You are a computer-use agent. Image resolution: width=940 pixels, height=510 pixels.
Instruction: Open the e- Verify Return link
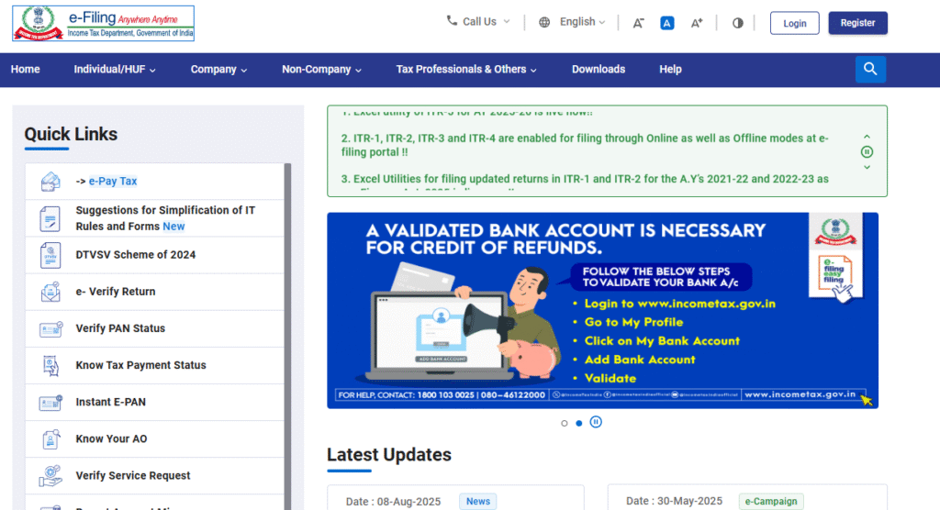click(x=115, y=292)
